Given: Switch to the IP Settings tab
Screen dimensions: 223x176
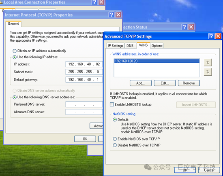Looking at the screenshot, I should tap(115, 46).
